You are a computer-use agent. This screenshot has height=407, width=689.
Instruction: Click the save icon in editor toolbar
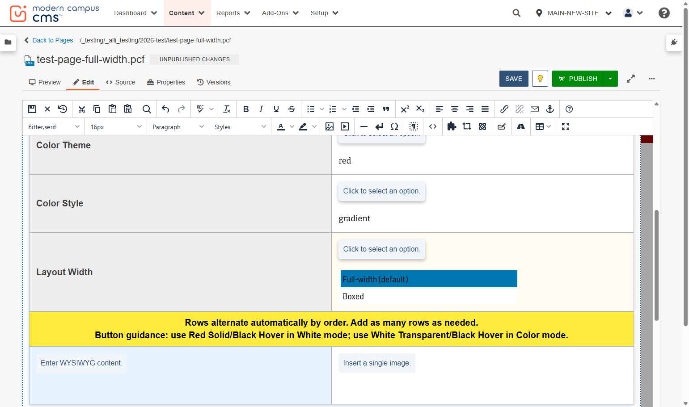coord(32,109)
